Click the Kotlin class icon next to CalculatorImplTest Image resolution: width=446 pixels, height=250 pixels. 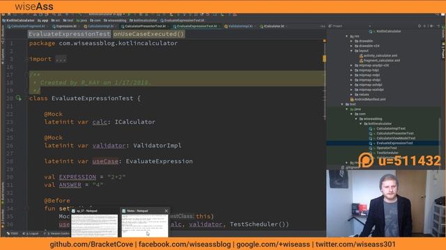pyautogui.click(x=370, y=128)
